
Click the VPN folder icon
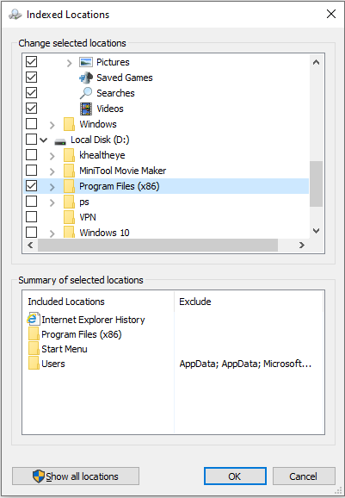click(x=69, y=218)
